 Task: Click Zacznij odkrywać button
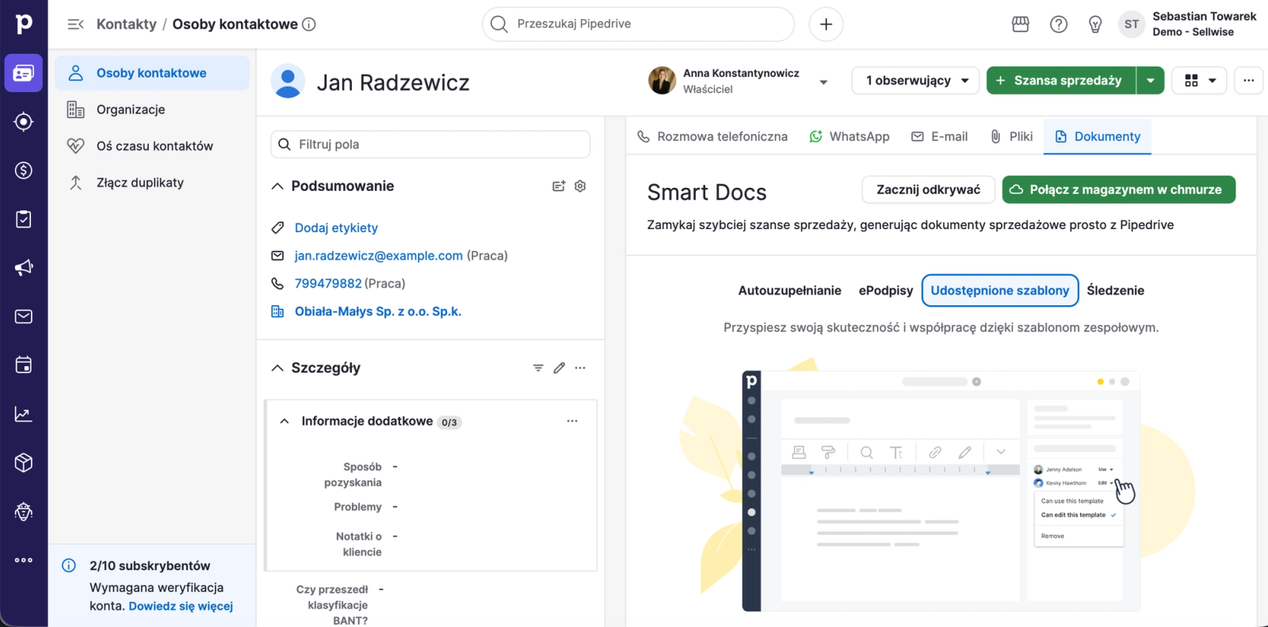pyautogui.click(x=928, y=189)
